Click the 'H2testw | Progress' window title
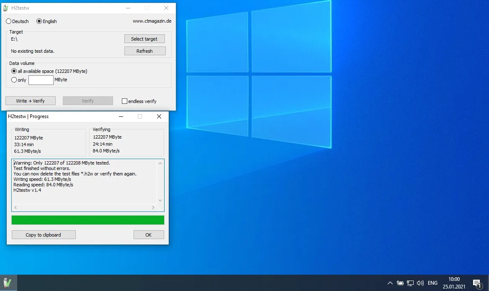Viewport: 489px width, 291px height. (28, 116)
